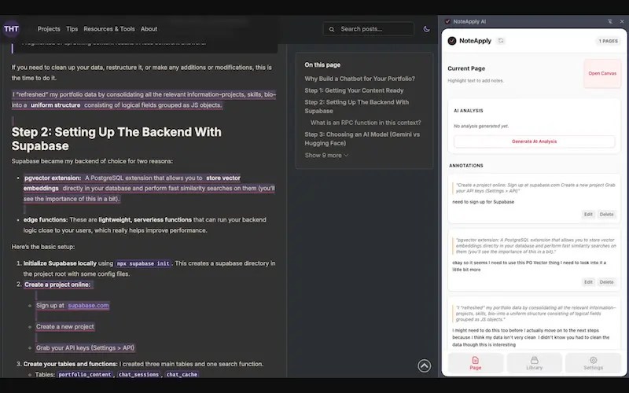
Task: Click the 1 PAGES badge
Action: (608, 41)
